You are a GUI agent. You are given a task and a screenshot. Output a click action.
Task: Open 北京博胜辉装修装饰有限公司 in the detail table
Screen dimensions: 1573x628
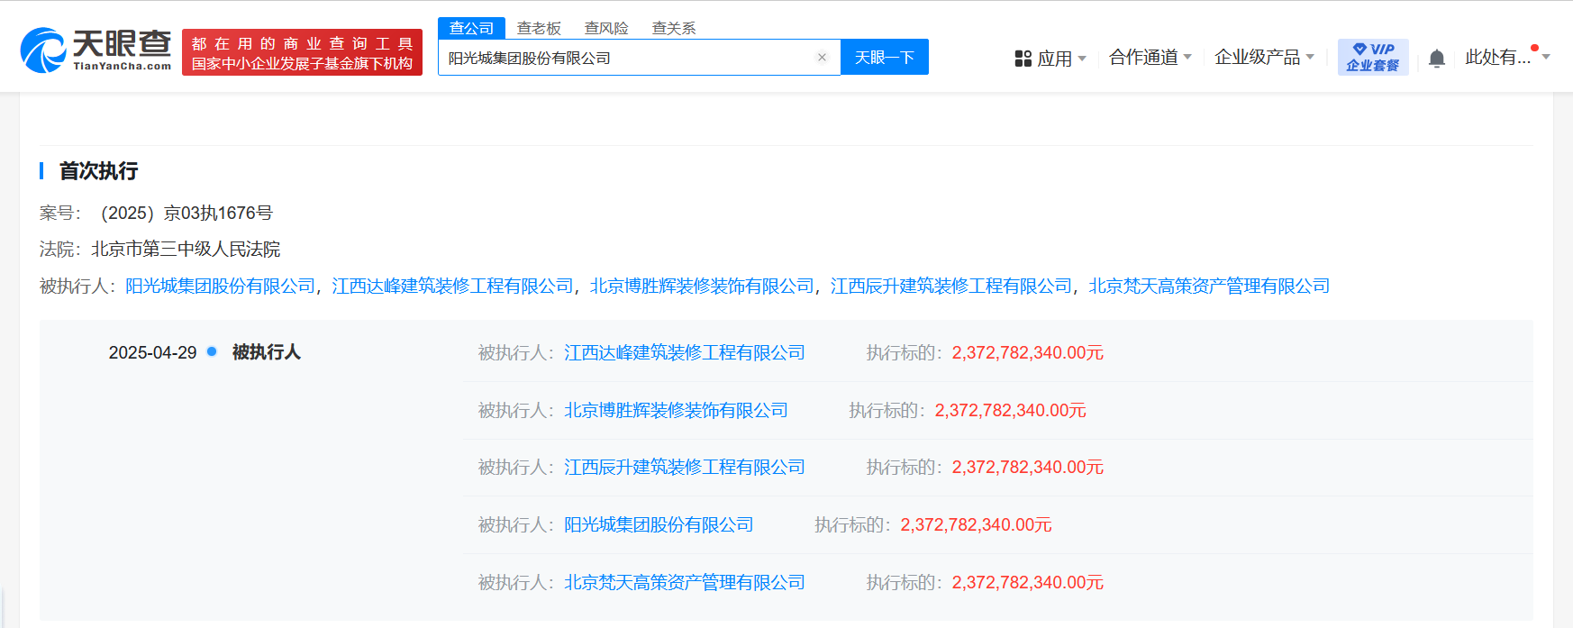[x=676, y=410]
